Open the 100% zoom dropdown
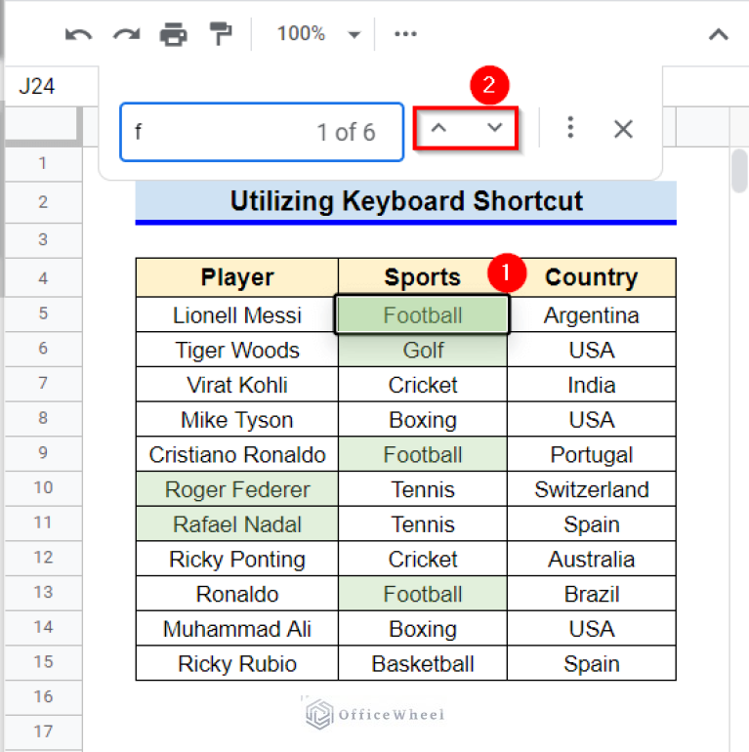The width and height of the screenshot is (749, 752). pos(317,34)
